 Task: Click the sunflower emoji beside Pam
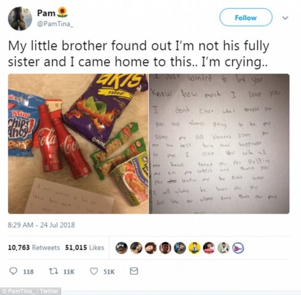[62, 12]
